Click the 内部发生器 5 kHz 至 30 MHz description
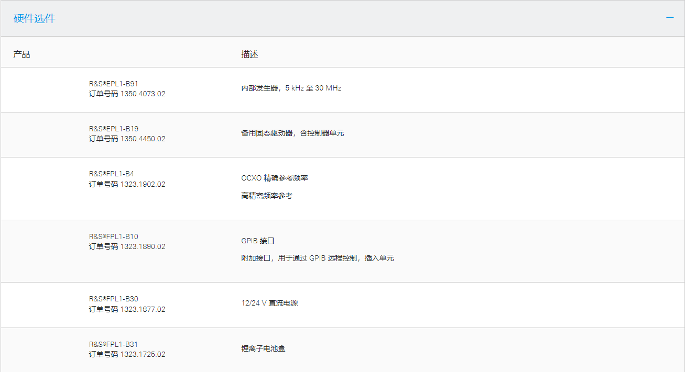This screenshot has width=685, height=372. pyautogui.click(x=291, y=88)
